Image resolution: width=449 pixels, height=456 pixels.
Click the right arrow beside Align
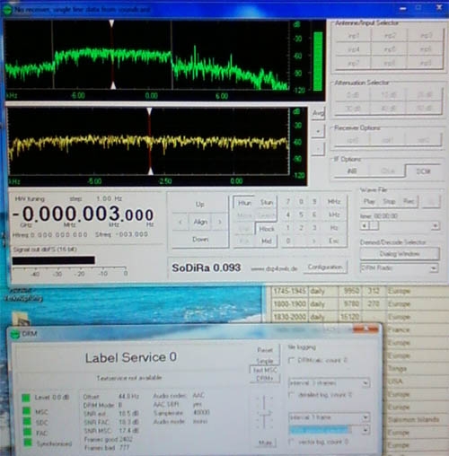click(220, 222)
